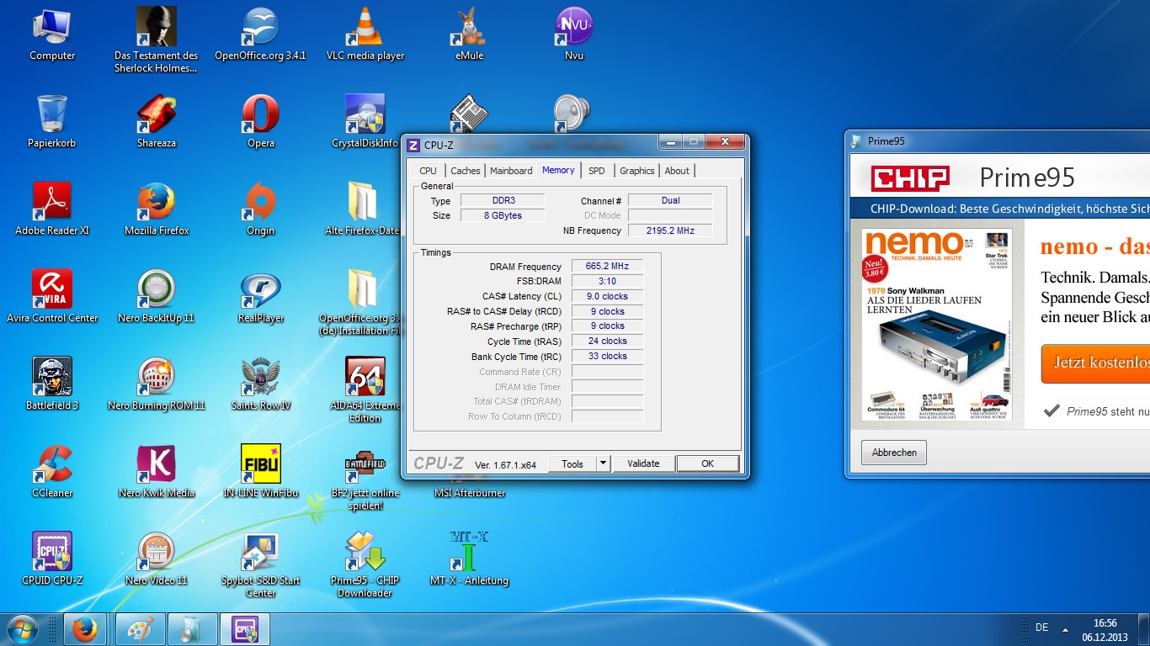Show hidden system tray icons
The image size is (1150, 646).
coord(1066,629)
